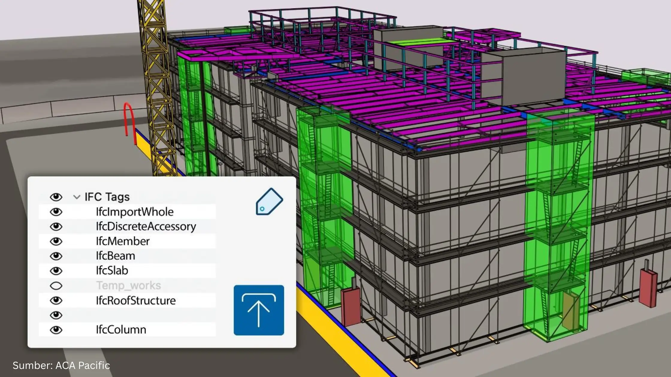Click the blue tag icon
Screen dimensions: 671x377
tap(269, 201)
